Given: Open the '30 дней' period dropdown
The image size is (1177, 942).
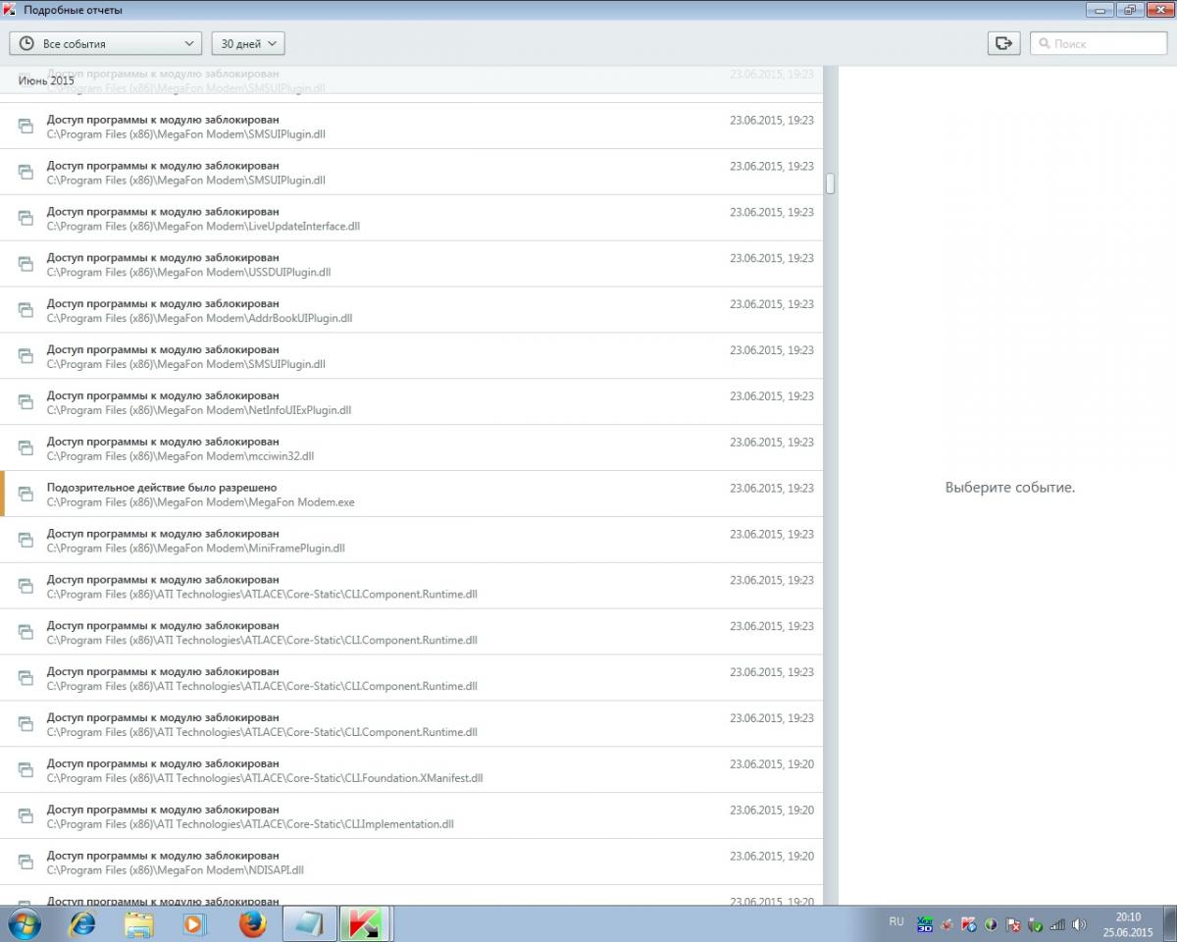Looking at the screenshot, I should (x=247, y=43).
